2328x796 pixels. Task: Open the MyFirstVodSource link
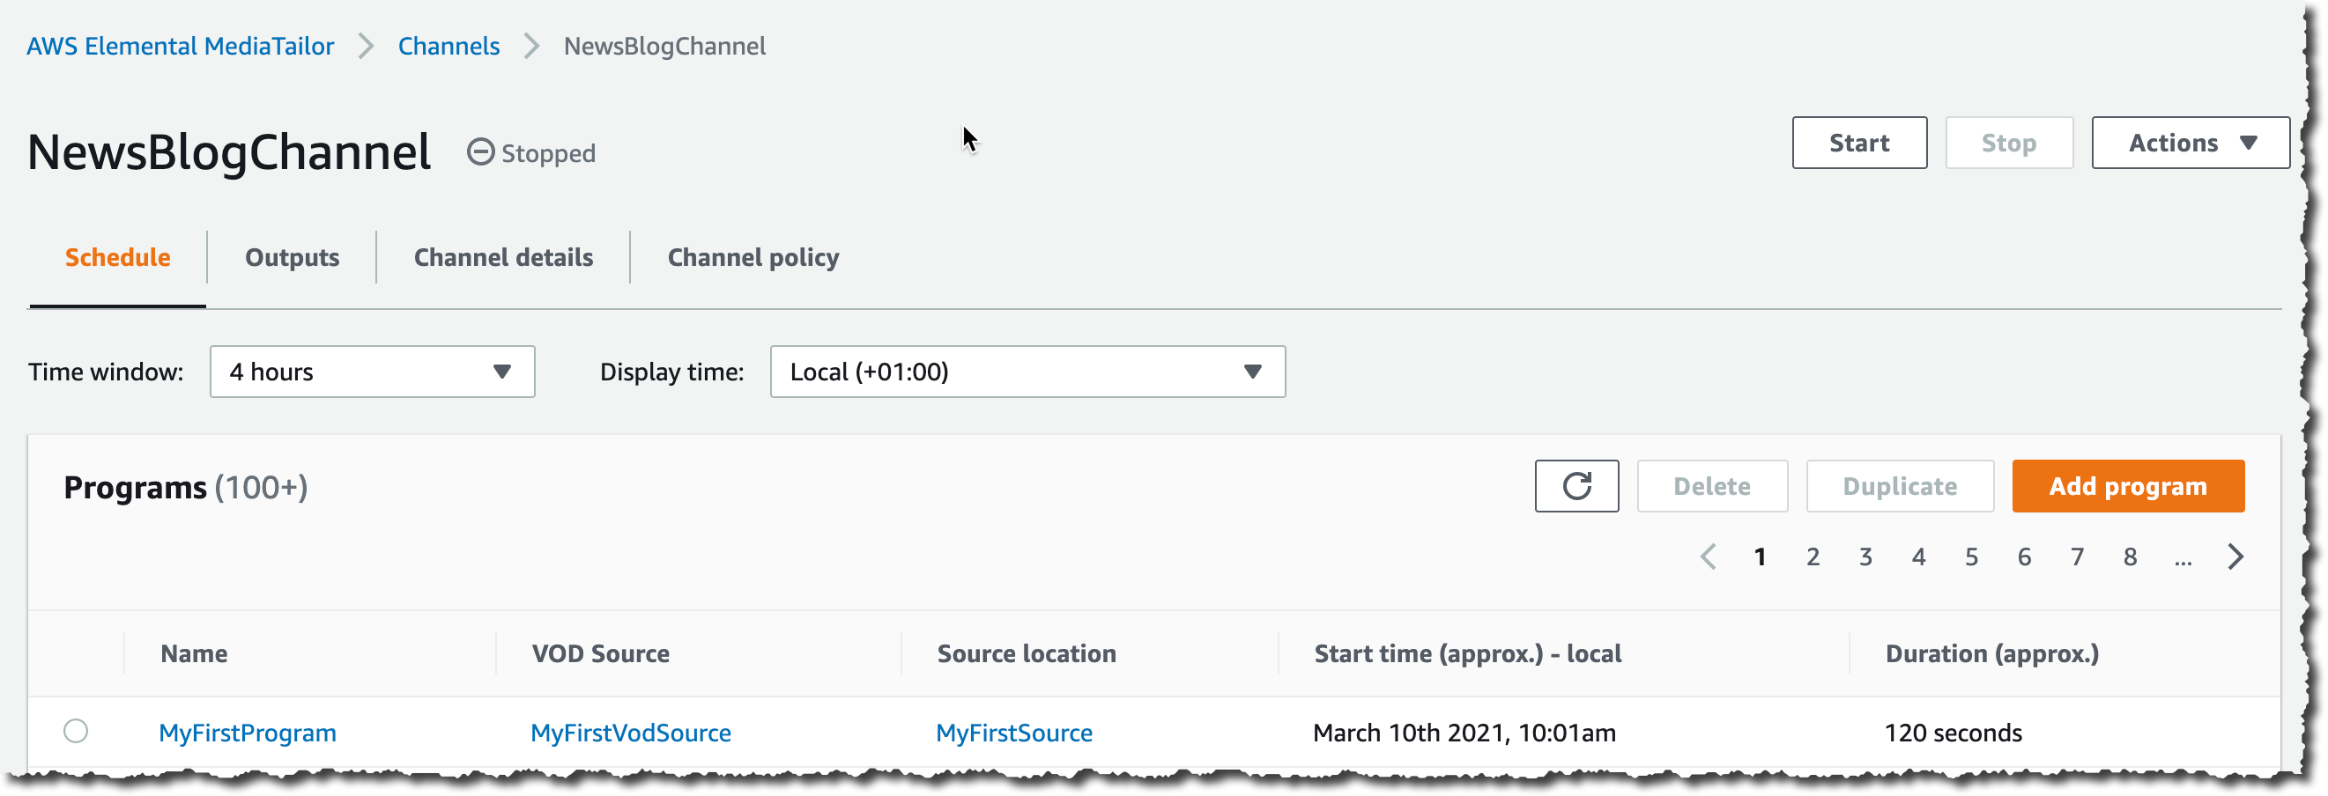631,733
